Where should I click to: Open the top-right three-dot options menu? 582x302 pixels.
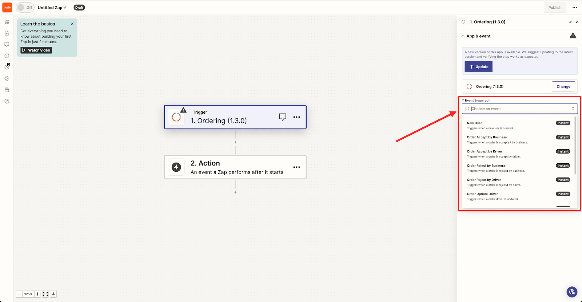click(575, 7)
